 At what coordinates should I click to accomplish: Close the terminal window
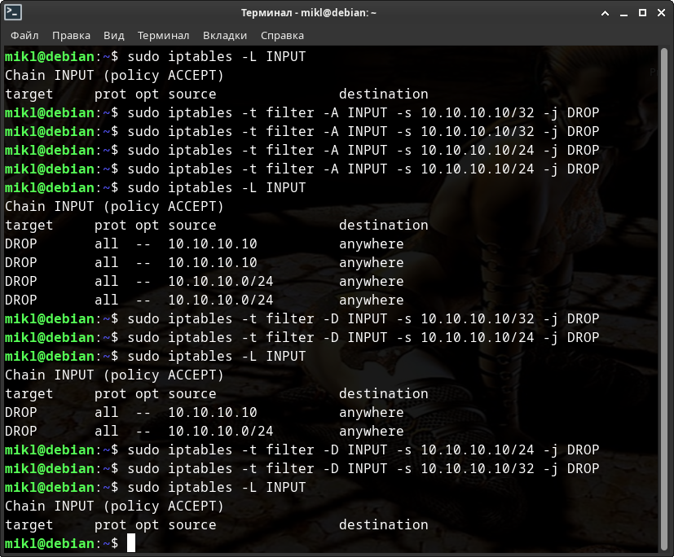(659, 13)
